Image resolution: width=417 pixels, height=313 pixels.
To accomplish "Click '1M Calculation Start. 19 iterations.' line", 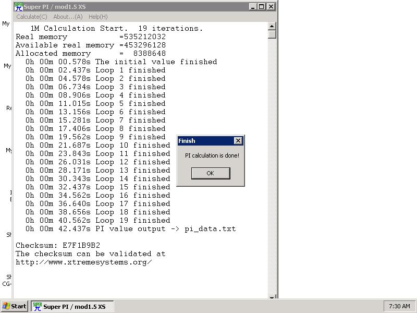I will click(x=116, y=29).
